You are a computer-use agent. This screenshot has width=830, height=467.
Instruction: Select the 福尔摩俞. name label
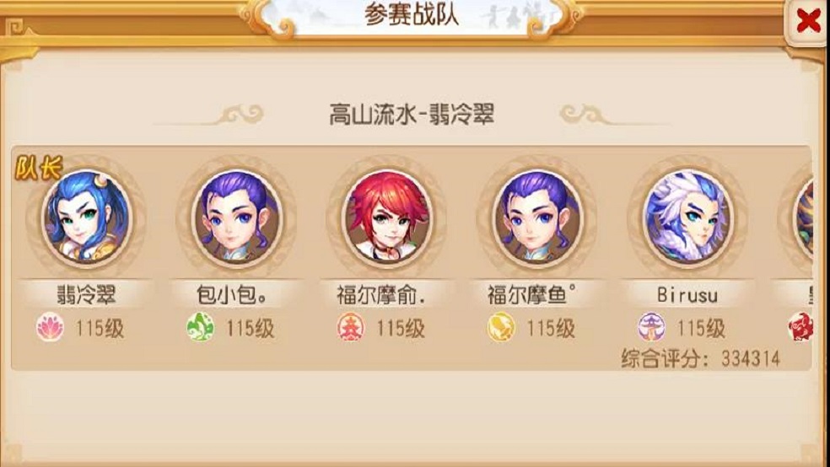click(x=381, y=295)
